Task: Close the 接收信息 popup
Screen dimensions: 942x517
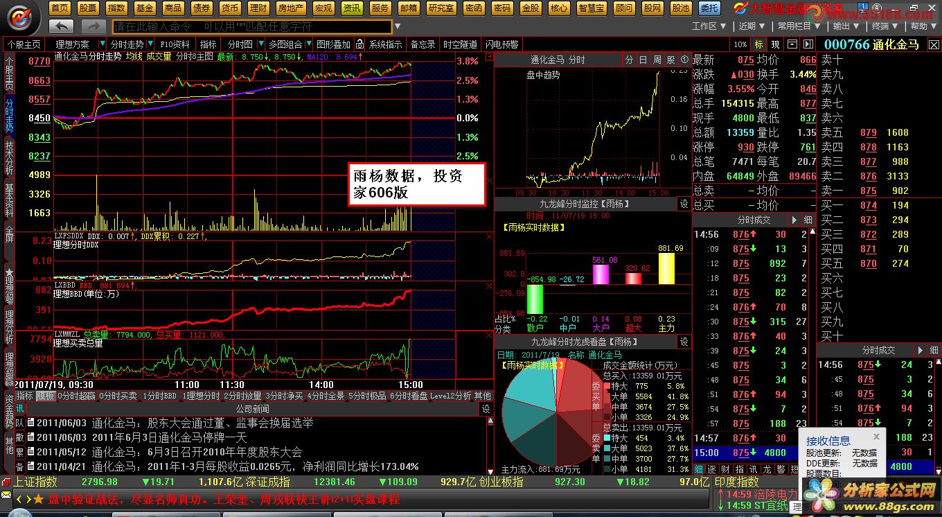Action: click(x=876, y=437)
